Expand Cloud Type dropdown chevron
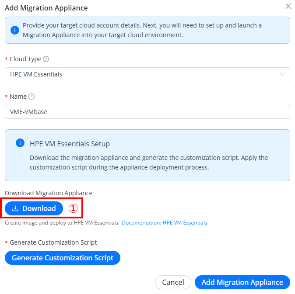 pos(282,74)
